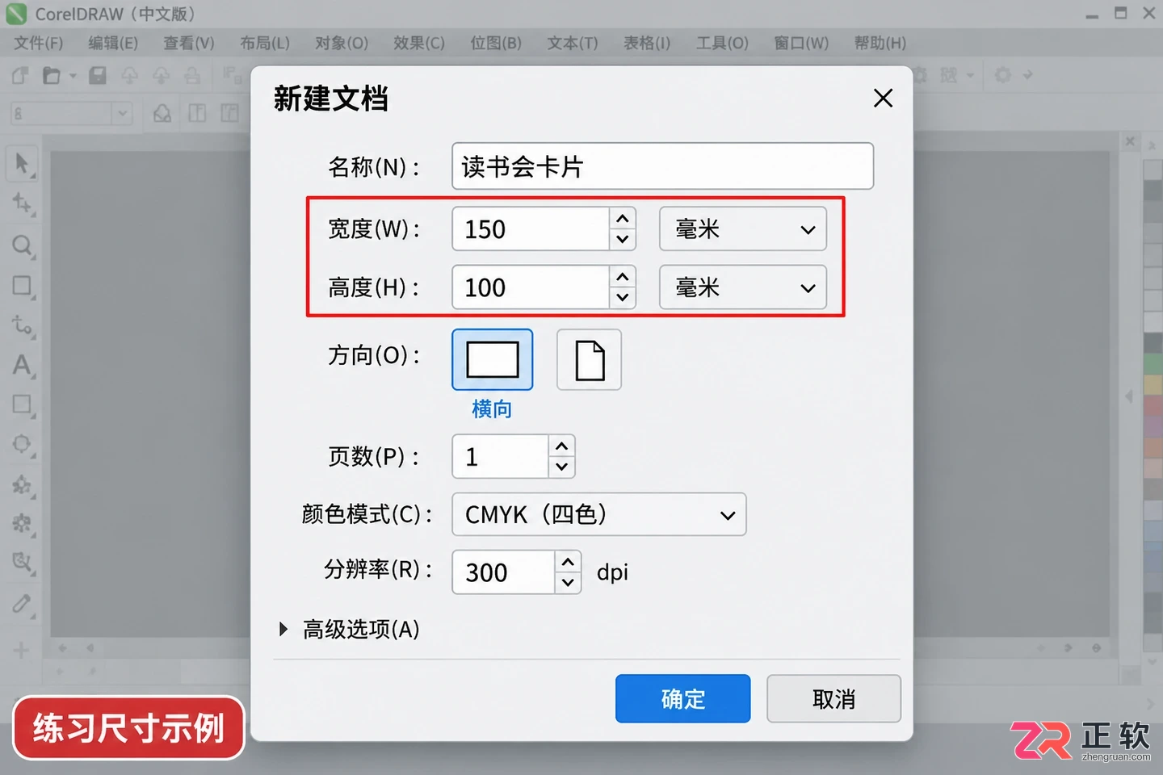The image size is (1163, 775).
Task: Open the dropdown arrow beside Open folder icon
Action: (x=73, y=75)
